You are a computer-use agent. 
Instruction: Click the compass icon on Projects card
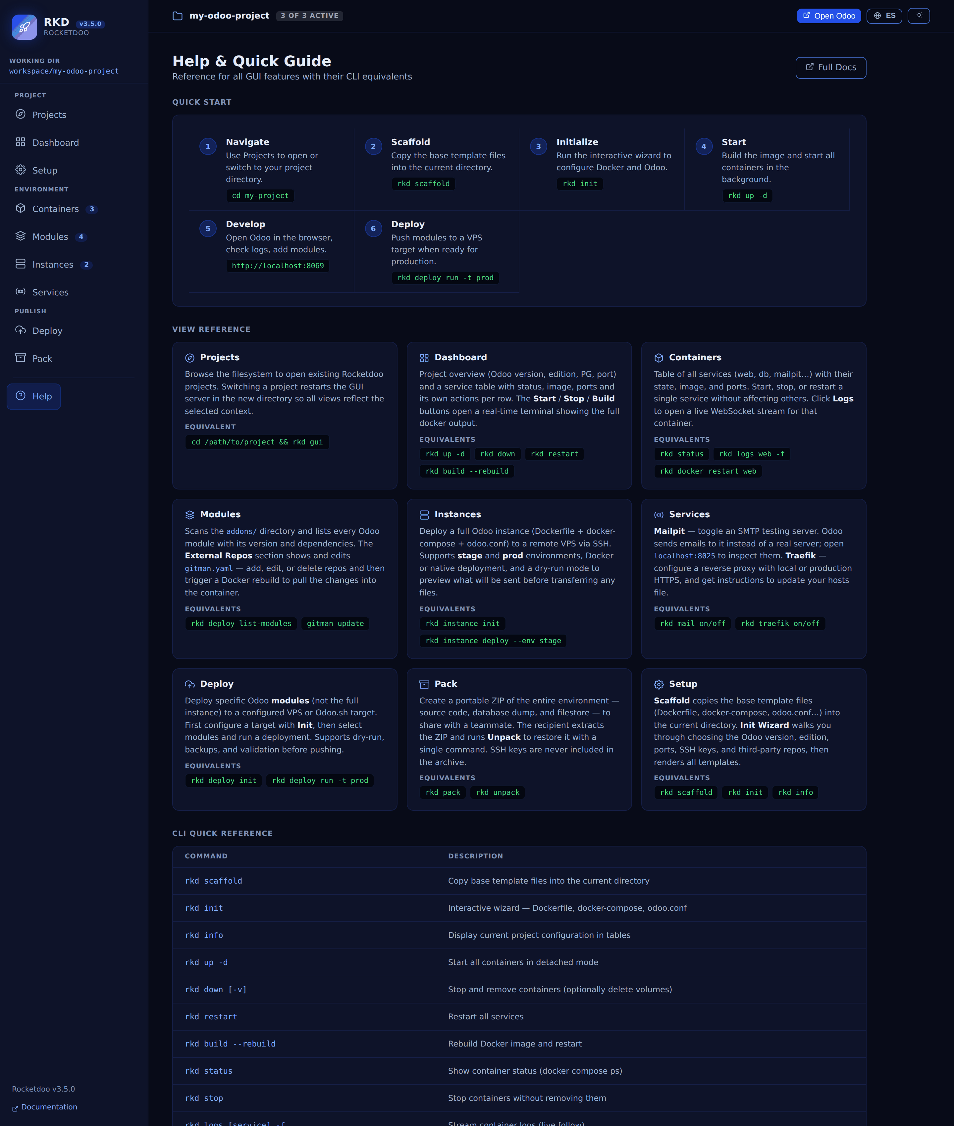pyautogui.click(x=190, y=358)
